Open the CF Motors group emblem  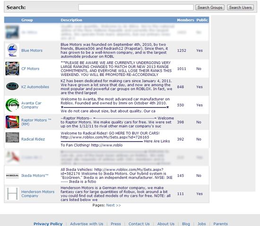(12, 68)
